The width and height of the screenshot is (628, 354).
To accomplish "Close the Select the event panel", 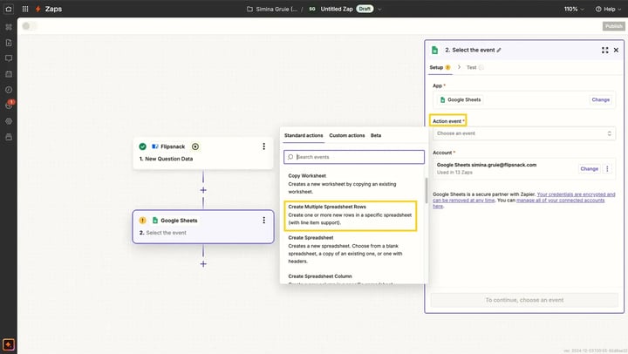I will point(616,50).
